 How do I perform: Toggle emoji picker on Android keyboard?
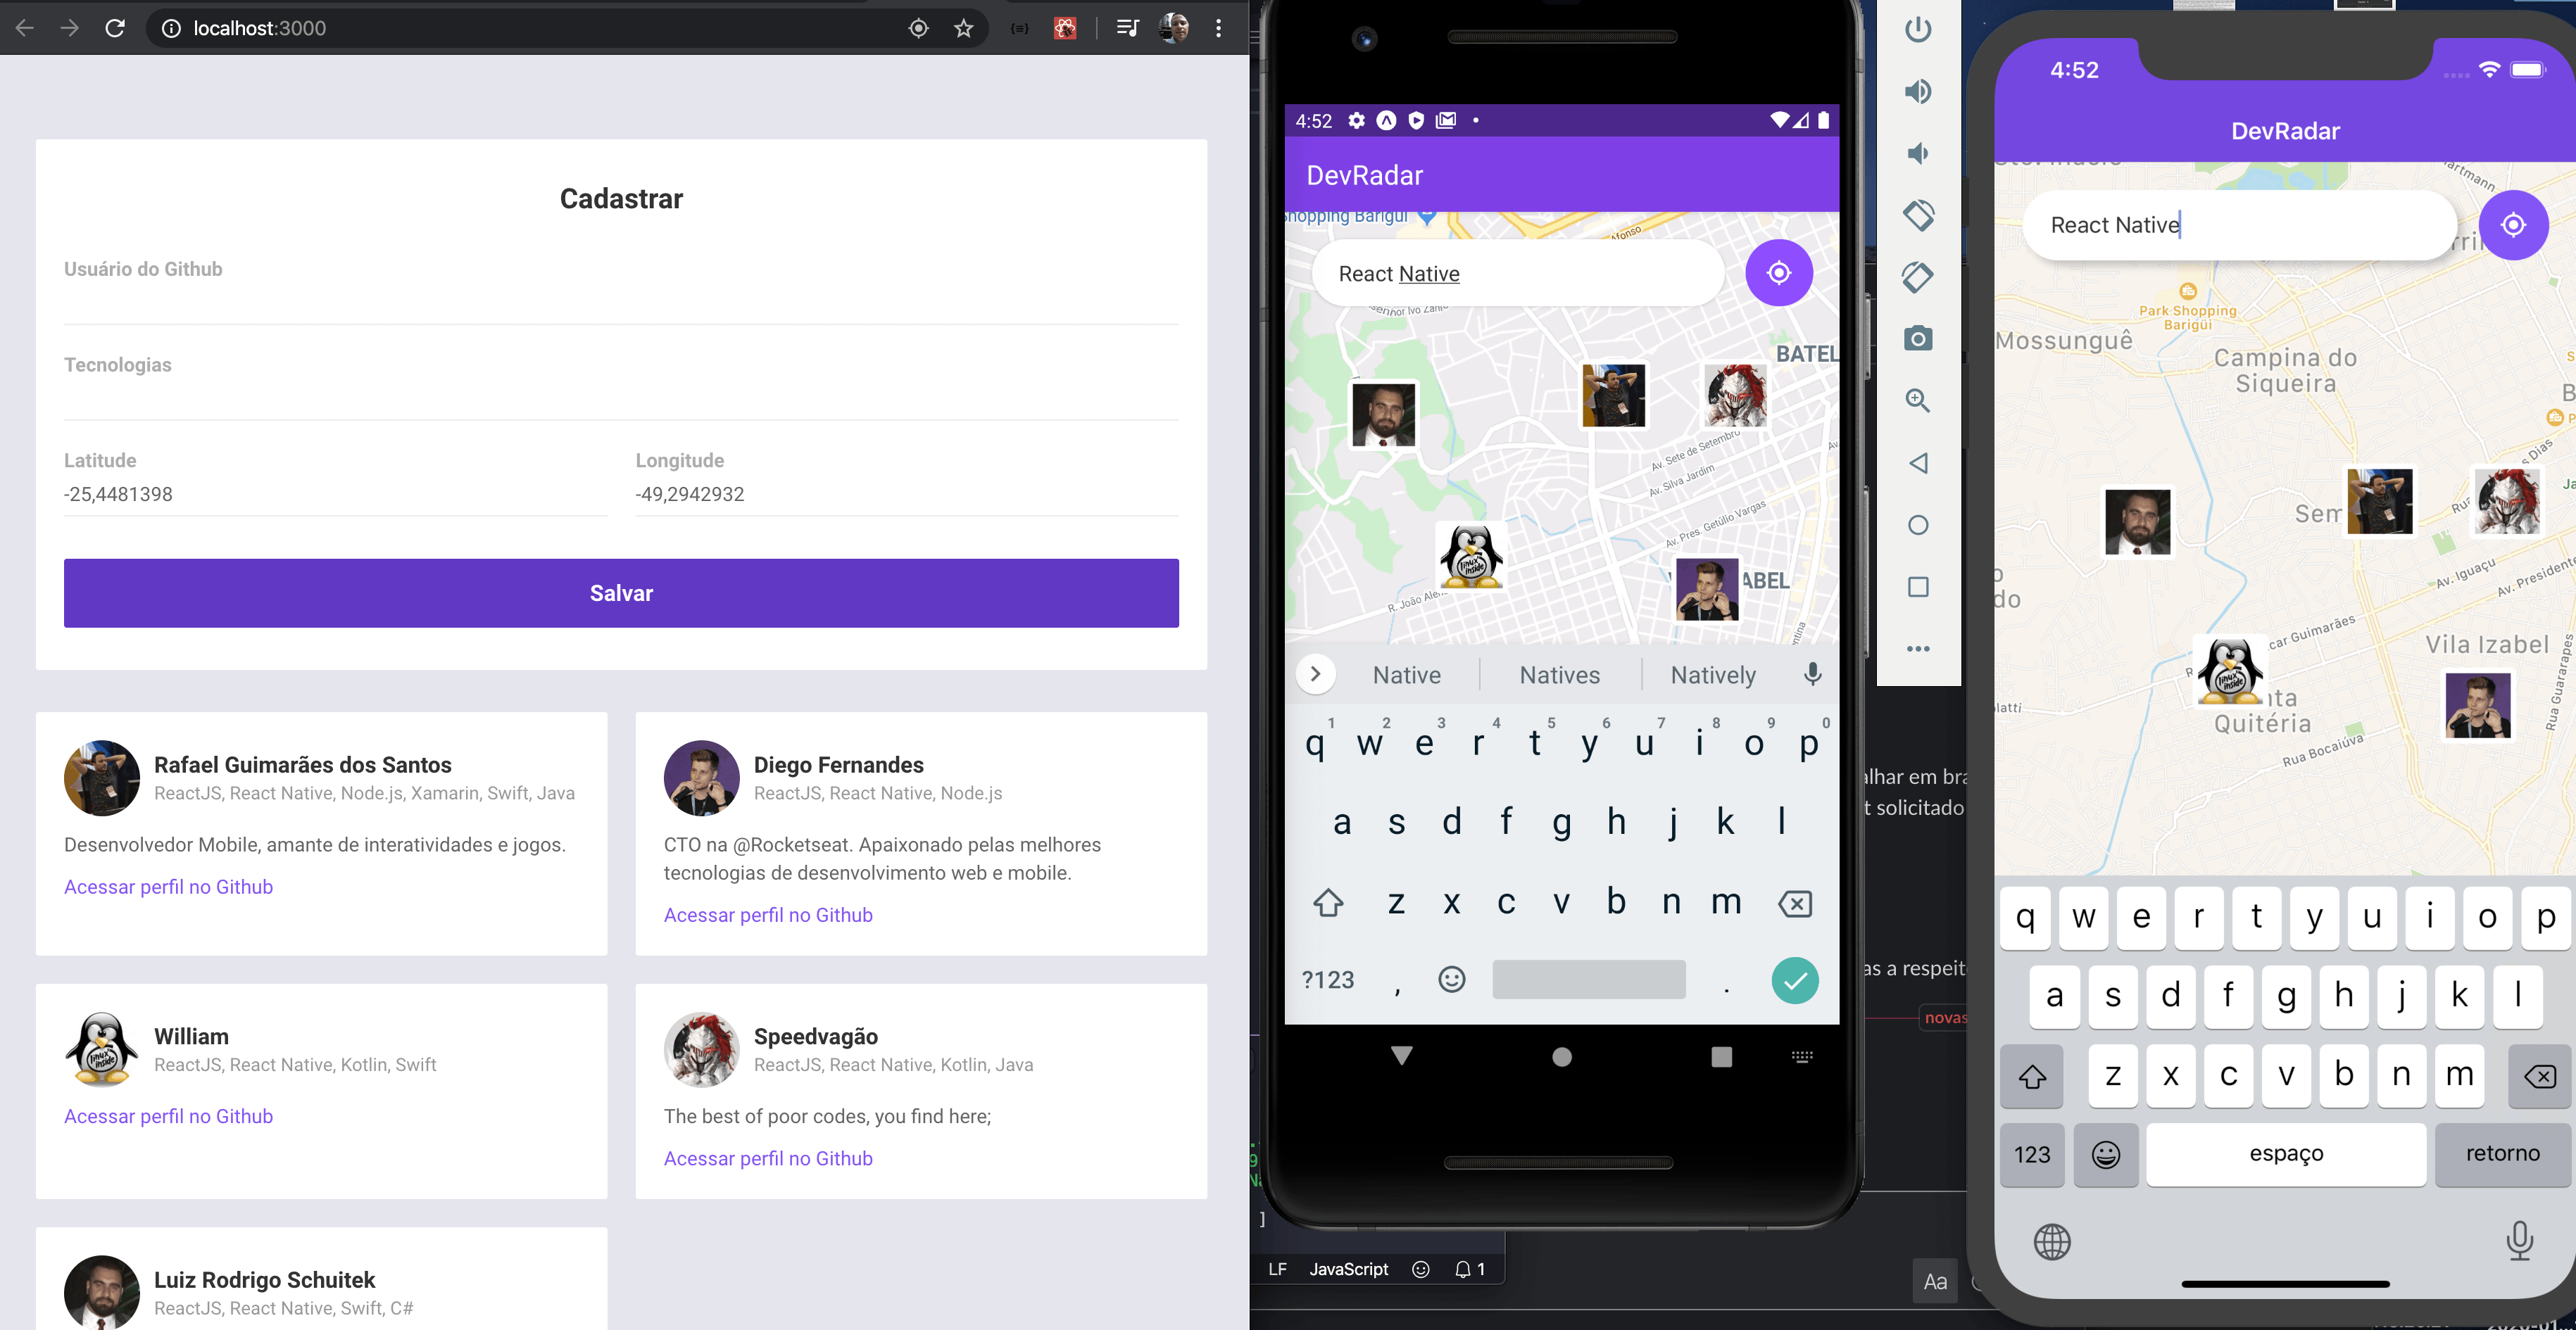(1452, 979)
